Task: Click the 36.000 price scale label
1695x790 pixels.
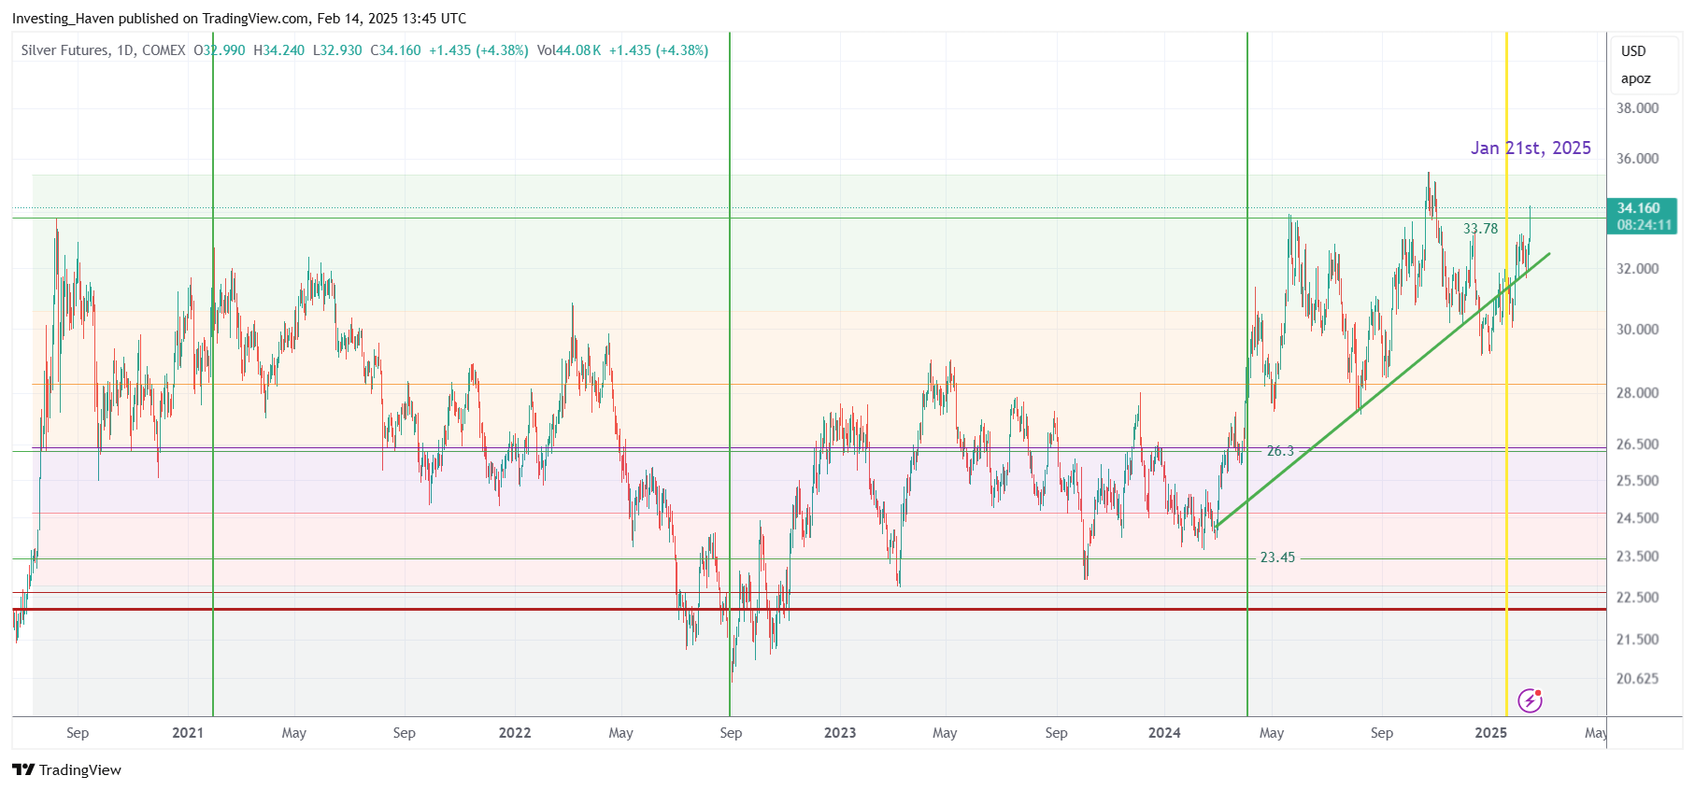Action: [1638, 159]
